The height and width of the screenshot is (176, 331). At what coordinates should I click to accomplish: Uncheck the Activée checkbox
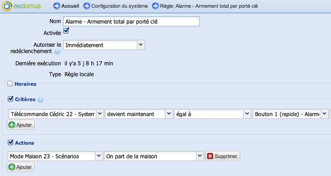66,30
